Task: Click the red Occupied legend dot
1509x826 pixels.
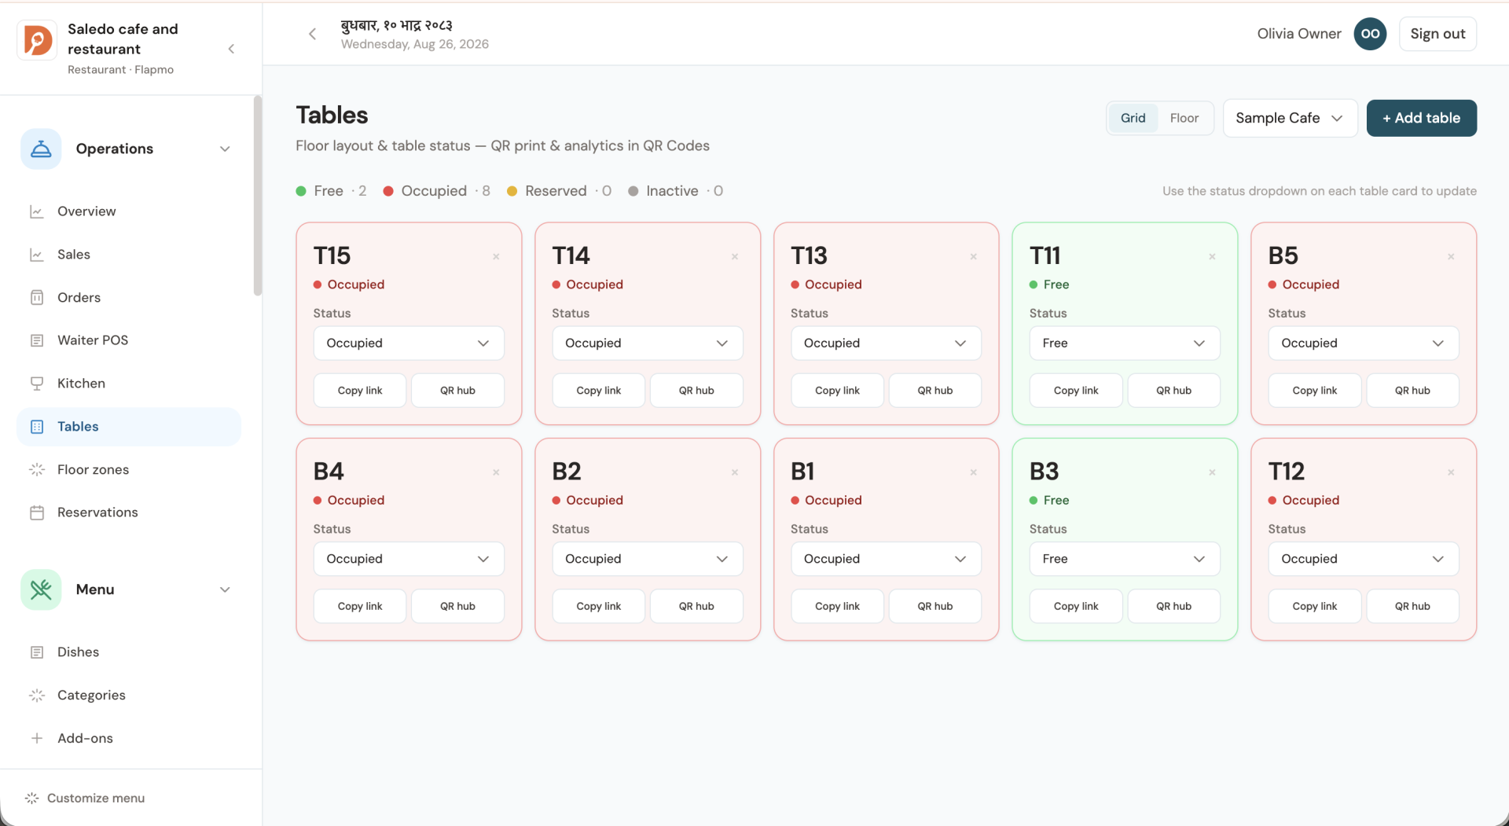Action: coord(388,191)
